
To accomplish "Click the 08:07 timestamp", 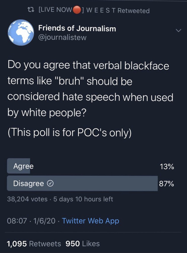I will pyautogui.click(x=17, y=221).
